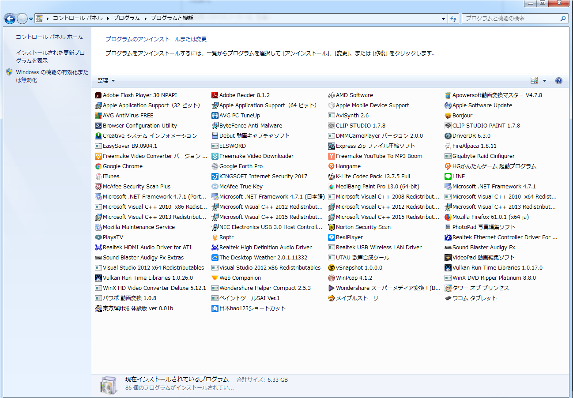Click the LINE icon

point(449,176)
